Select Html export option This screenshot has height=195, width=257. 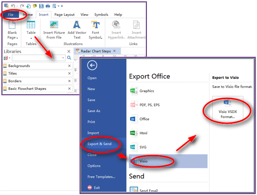coord(168,133)
